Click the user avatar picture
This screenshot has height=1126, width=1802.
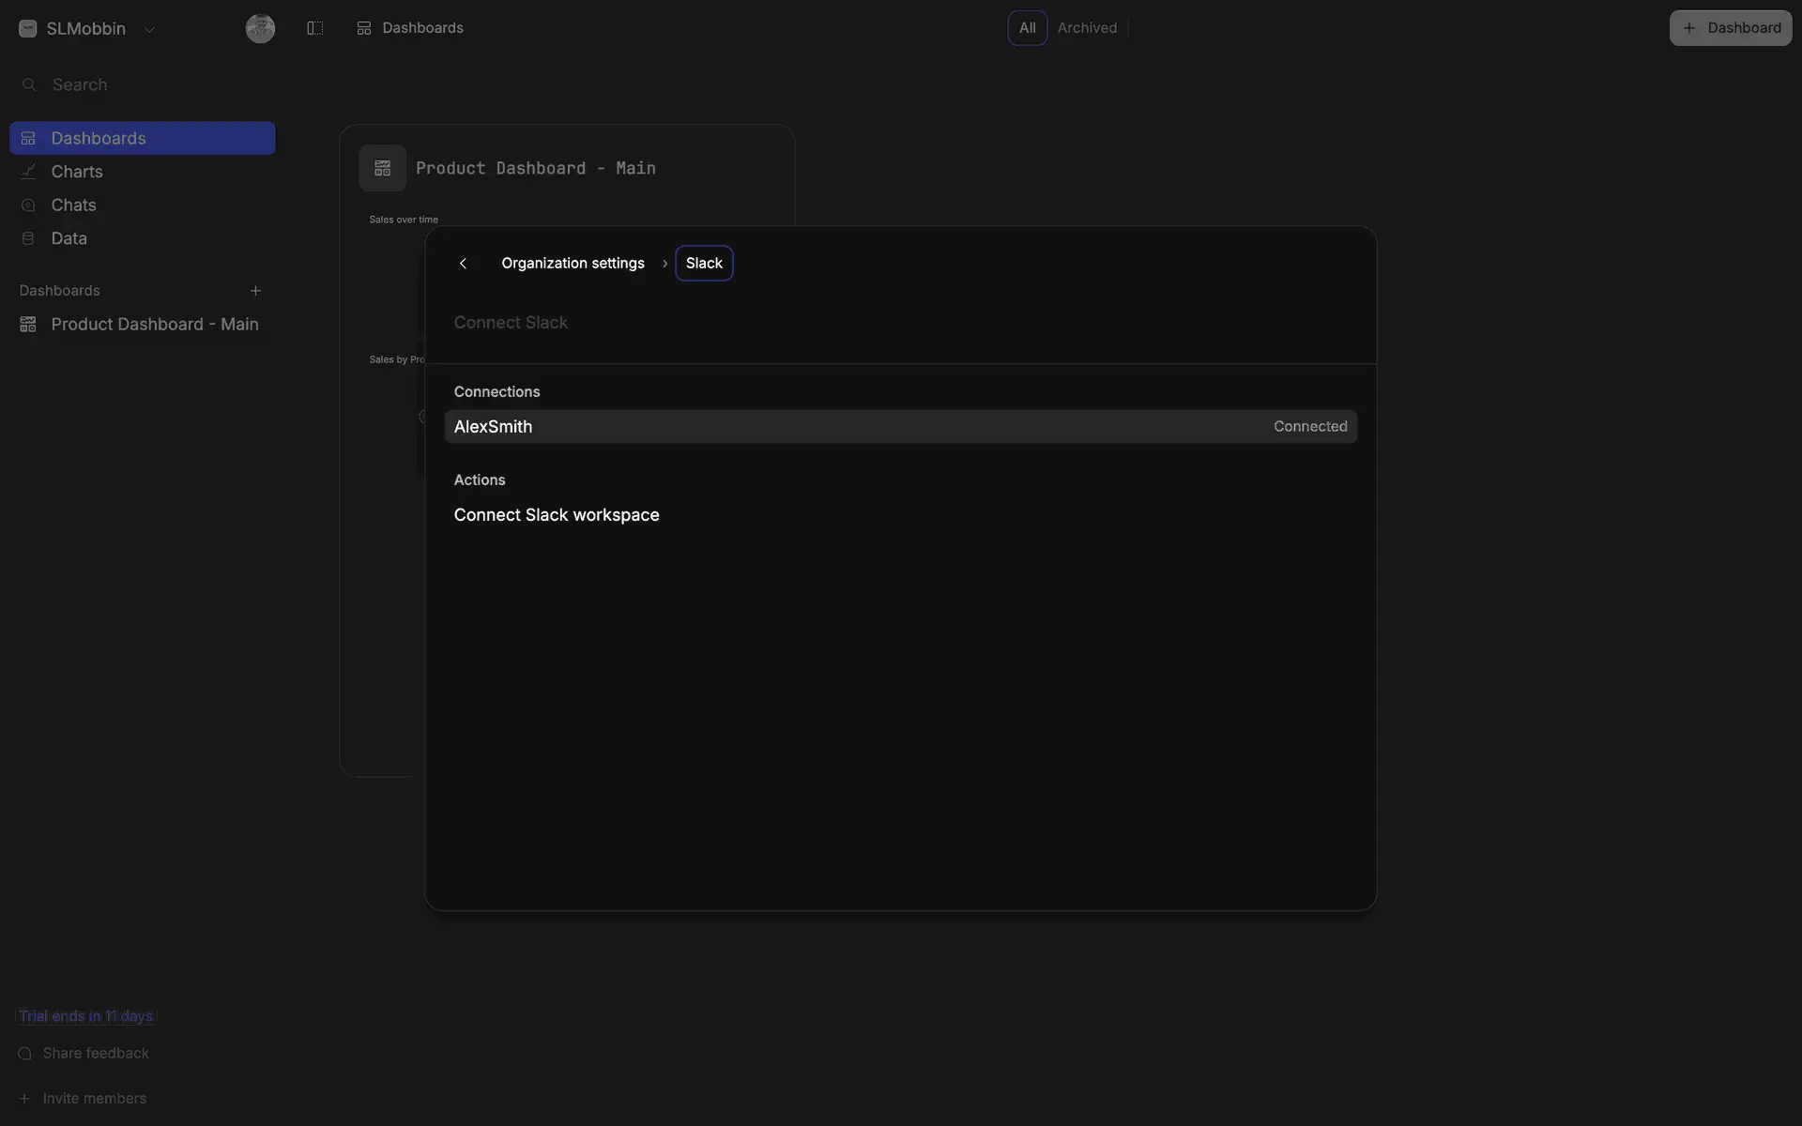[260, 28]
